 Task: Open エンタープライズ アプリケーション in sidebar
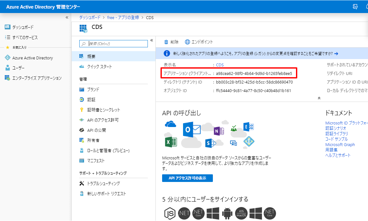[33, 78]
